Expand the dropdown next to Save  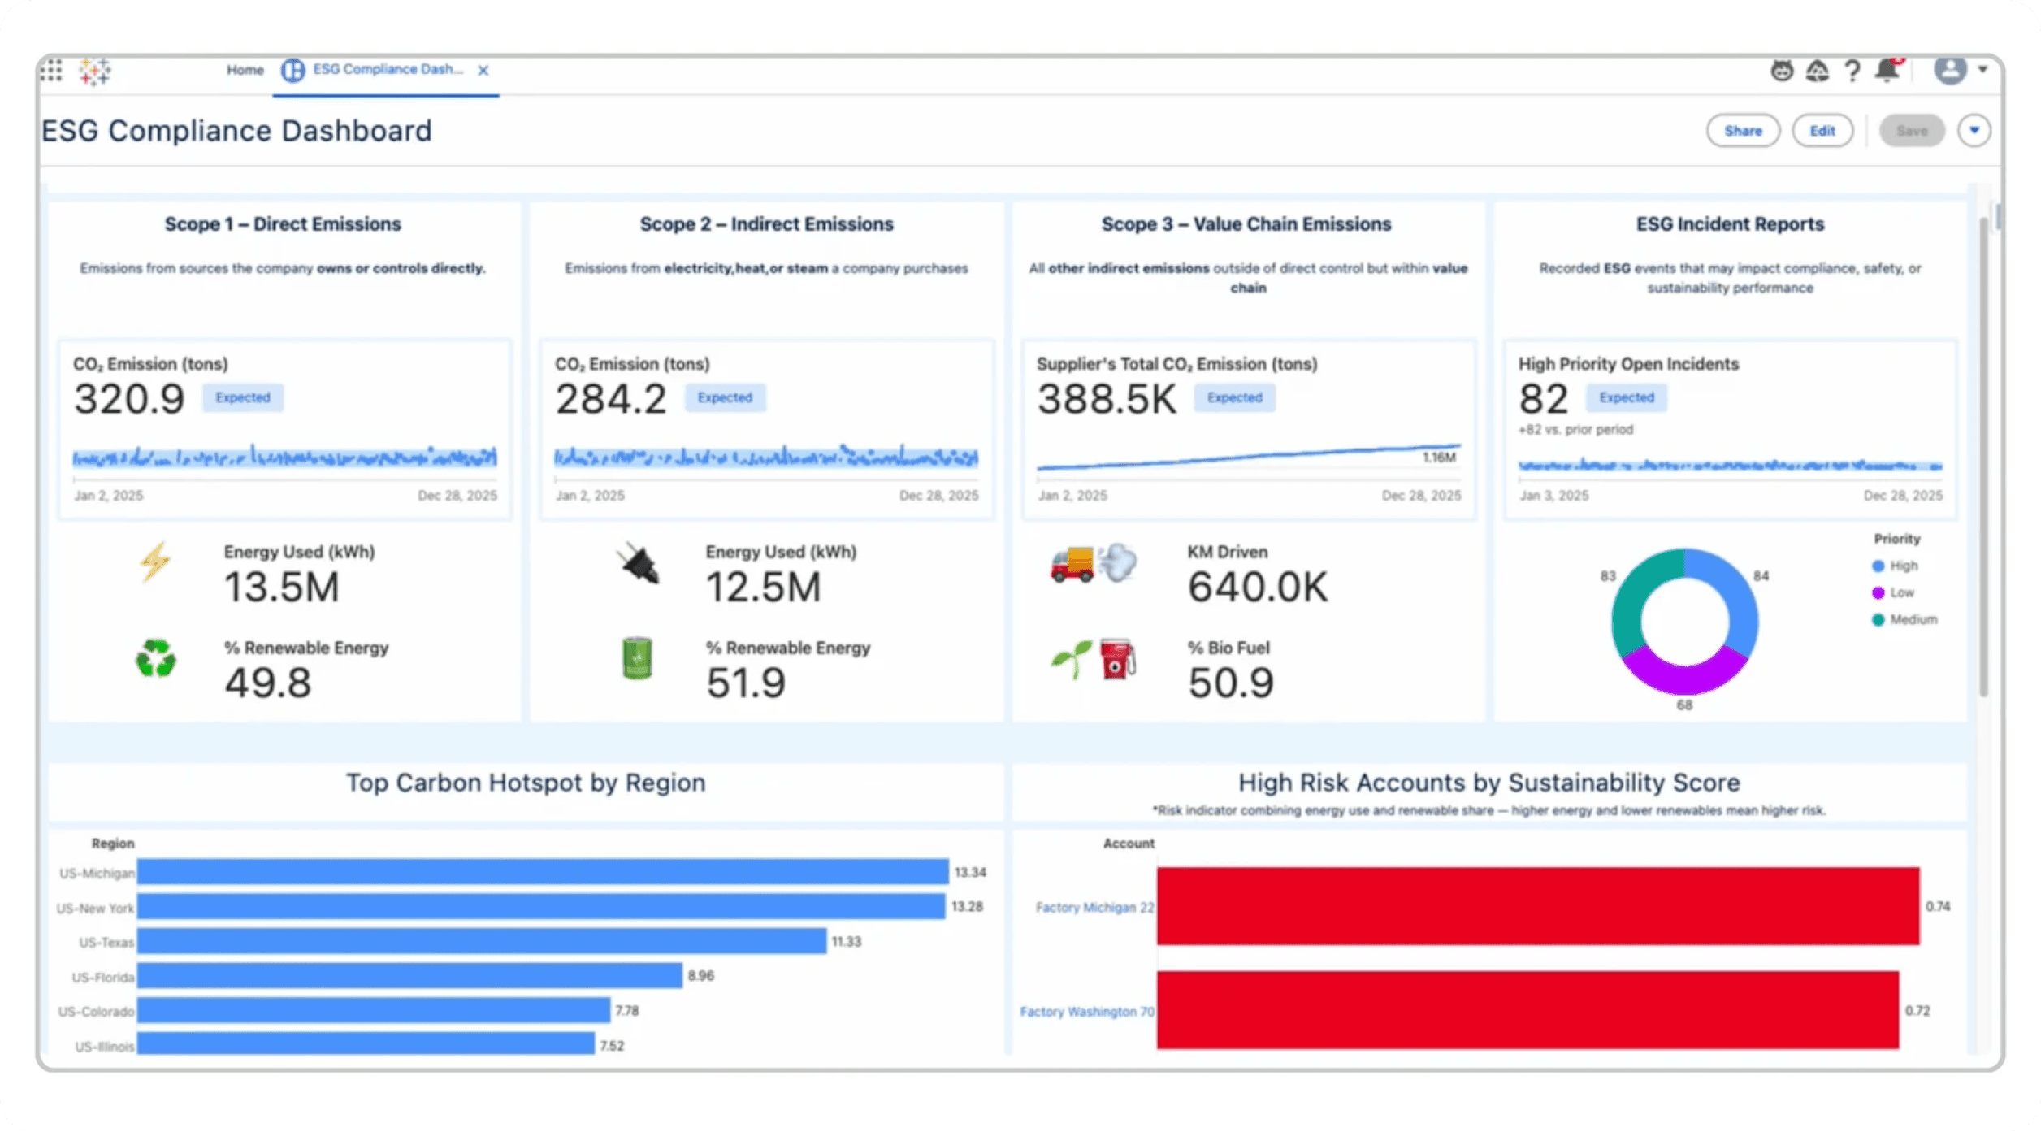1974,131
